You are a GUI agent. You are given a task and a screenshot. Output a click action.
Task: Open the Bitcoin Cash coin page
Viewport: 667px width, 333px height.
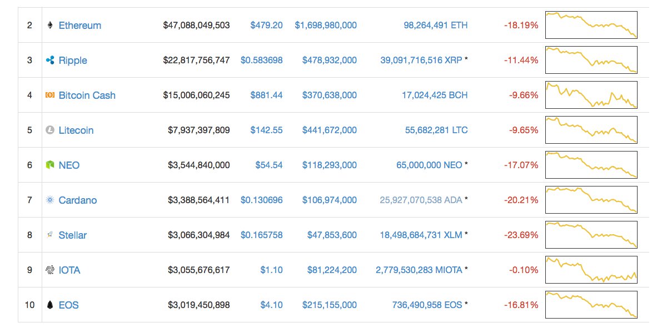click(87, 95)
